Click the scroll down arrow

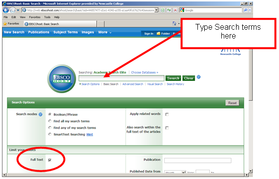pos(251,171)
